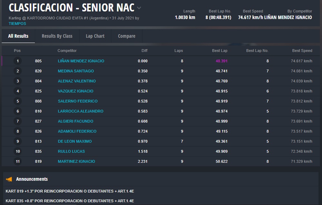Select the Compare tab
322x205 pixels.
(x=127, y=36)
